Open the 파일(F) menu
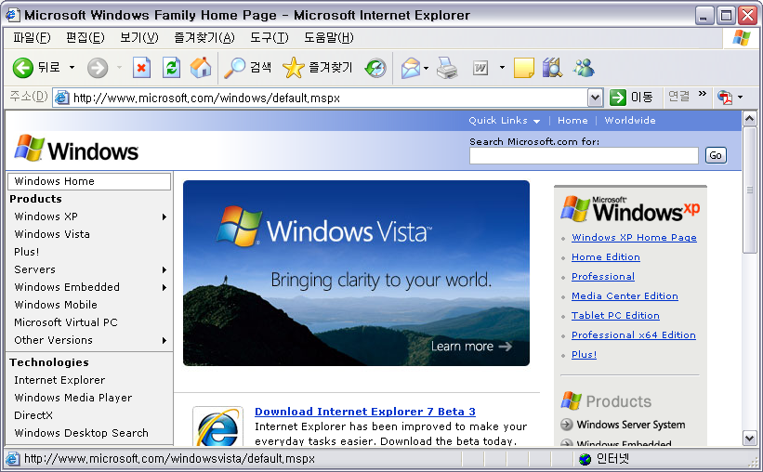 point(32,38)
